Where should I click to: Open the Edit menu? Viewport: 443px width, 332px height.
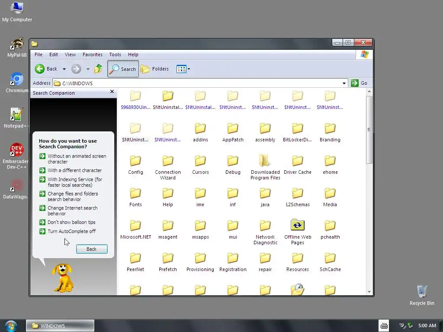click(x=53, y=54)
